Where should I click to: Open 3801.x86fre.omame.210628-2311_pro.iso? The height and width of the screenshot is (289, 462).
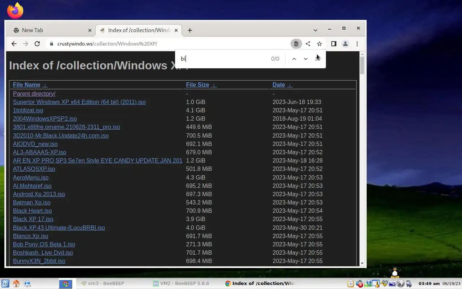click(66, 127)
